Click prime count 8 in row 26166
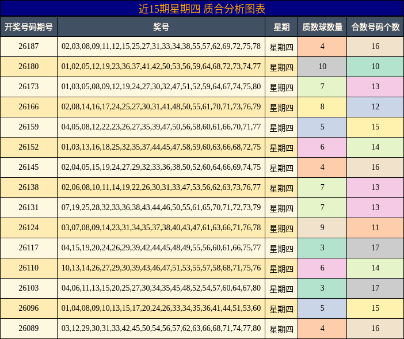404x339 pixels. [x=322, y=106]
